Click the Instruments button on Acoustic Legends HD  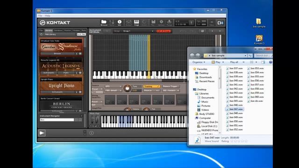(49, 73)
